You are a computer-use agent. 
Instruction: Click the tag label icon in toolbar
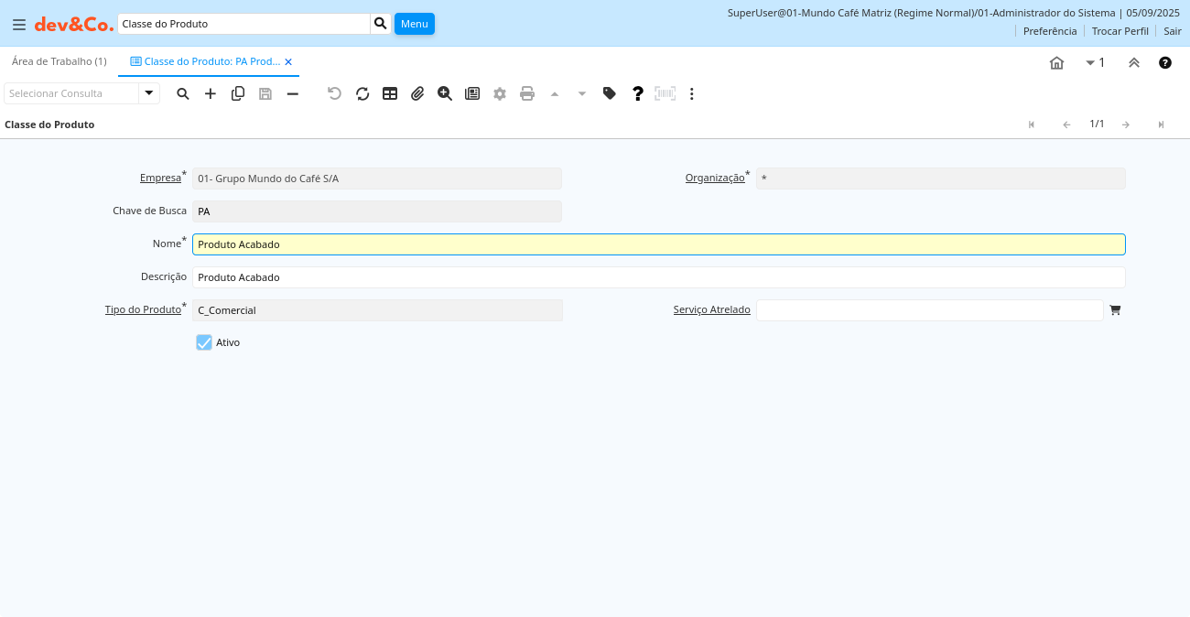point(610,93)
